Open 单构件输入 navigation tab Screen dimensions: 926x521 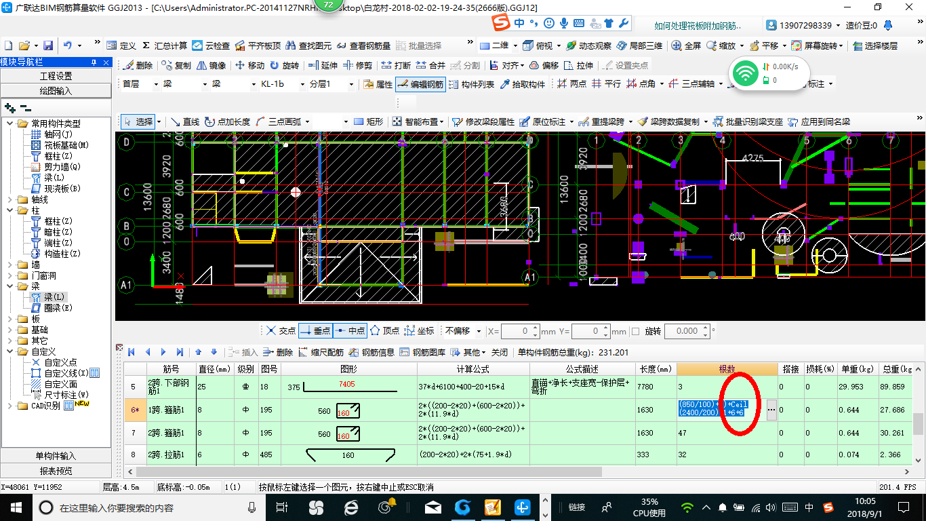coord(56,456)
